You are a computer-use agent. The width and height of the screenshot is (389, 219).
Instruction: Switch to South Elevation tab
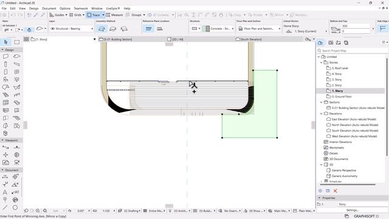[x=249, y=39]
